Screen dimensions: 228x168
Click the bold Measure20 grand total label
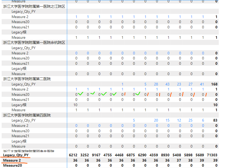13,165
